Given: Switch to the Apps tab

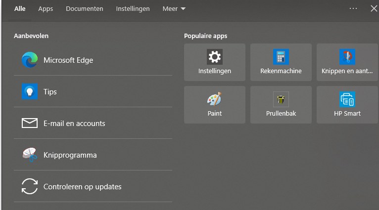Looking at the screenshot, I should 46,9.
